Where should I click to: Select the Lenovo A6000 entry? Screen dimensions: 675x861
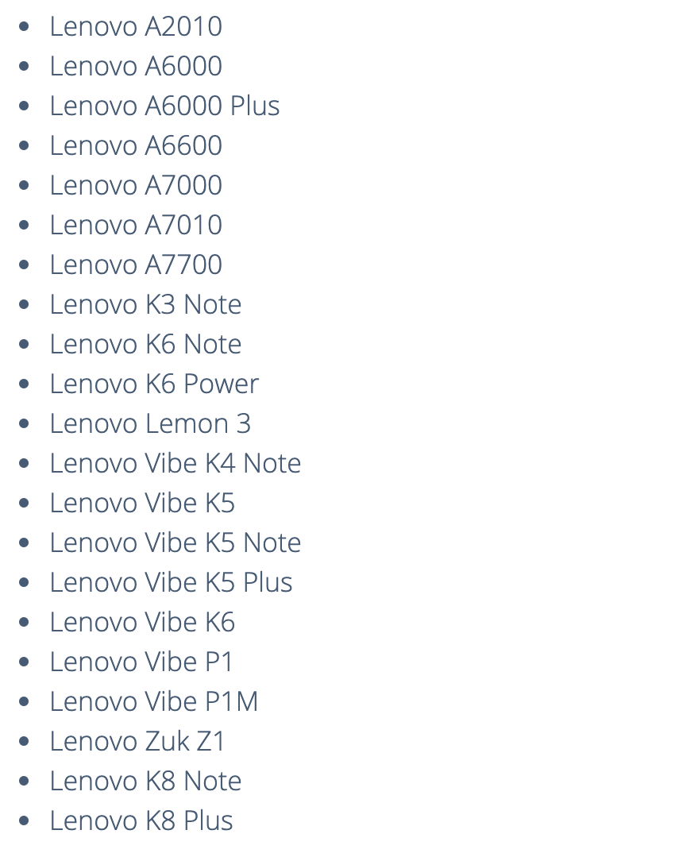point(136,66)
